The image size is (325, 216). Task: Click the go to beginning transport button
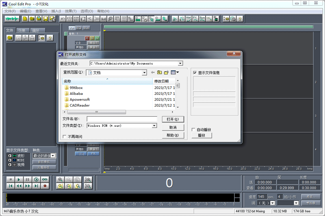point(11,186)
